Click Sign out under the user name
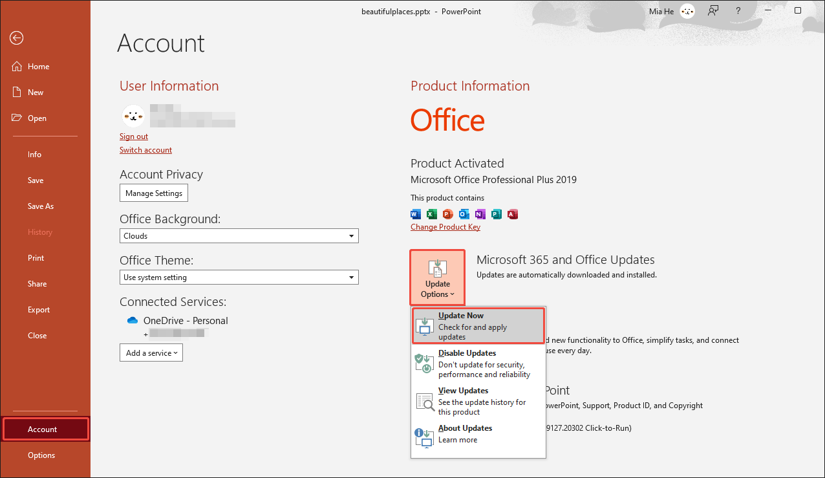Viewport: 825px width, 478px height. tap(134, 136)
